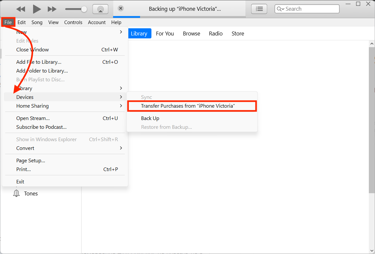Switch to the Browse tab

191,33
